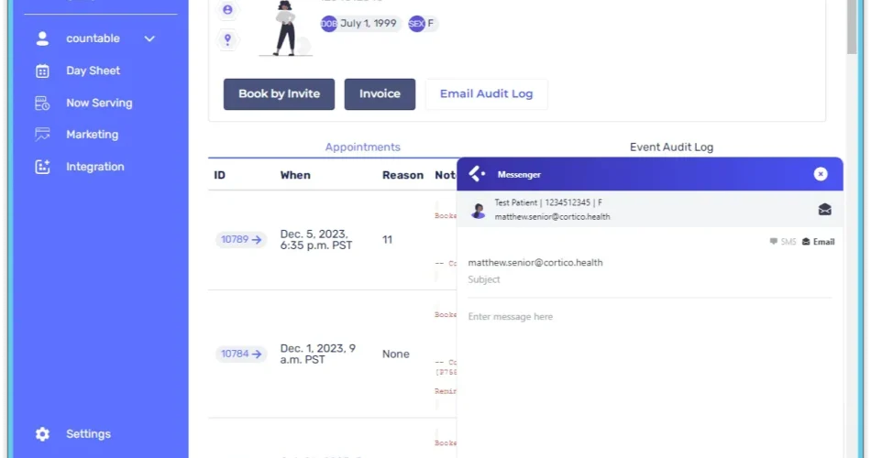
Task: Click the Subject input field
Action: [648, 279]
